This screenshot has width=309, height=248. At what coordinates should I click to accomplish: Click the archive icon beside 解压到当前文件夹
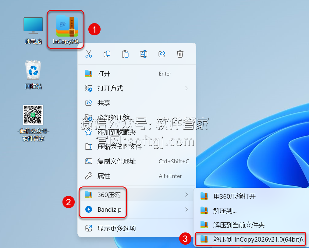pyautogui.click(x=204, y=225)
